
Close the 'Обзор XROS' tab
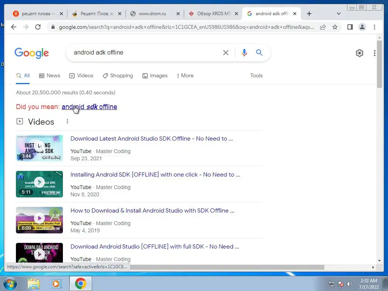point(236,14)
